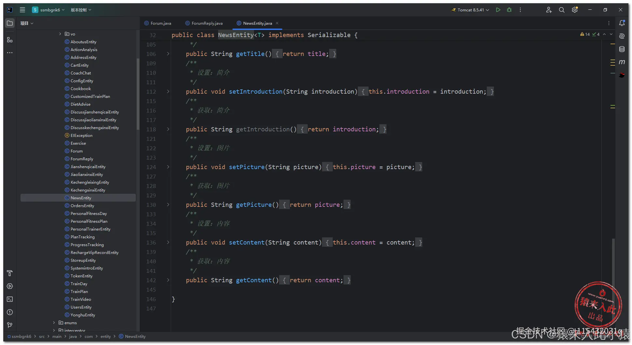
Task: Open the Project tool window folder icon
Action: (x=10, y=23)
